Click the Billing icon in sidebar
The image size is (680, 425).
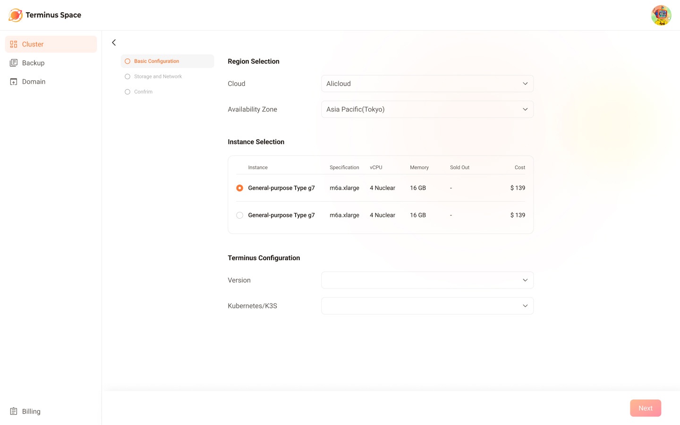(x=14, y=411)
